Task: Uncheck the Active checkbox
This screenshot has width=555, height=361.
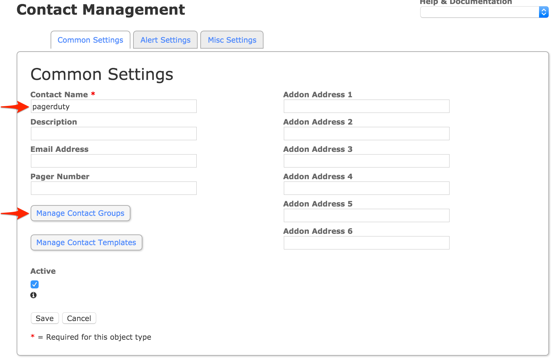Action: [x=35, y=284]
